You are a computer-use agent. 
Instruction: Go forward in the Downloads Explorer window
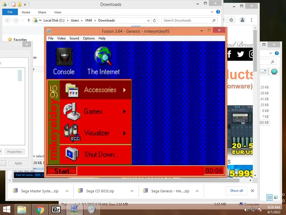pyautogui.click(x=16, y=20)
